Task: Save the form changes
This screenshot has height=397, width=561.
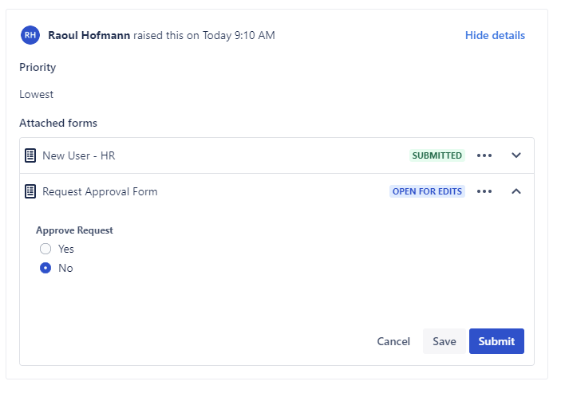Action: pyautogui.click(x=444, y=341)
